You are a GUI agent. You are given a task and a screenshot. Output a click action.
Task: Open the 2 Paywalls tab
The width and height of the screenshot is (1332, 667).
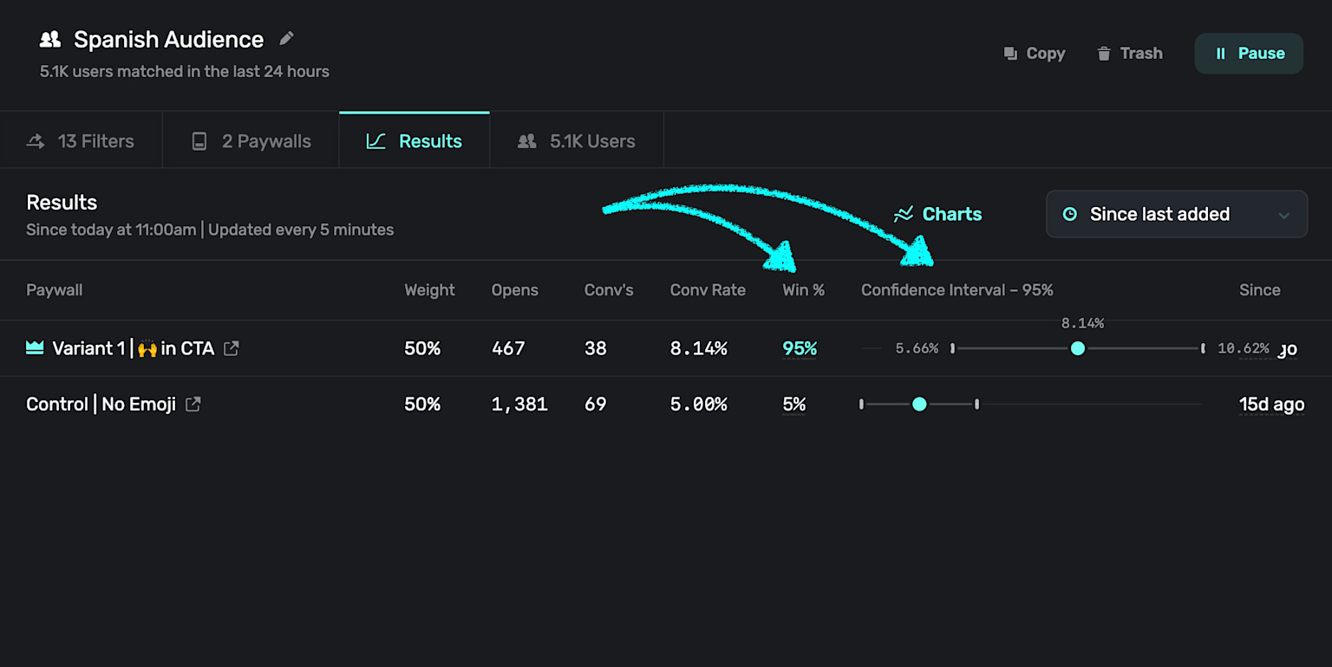pos(251,141)
